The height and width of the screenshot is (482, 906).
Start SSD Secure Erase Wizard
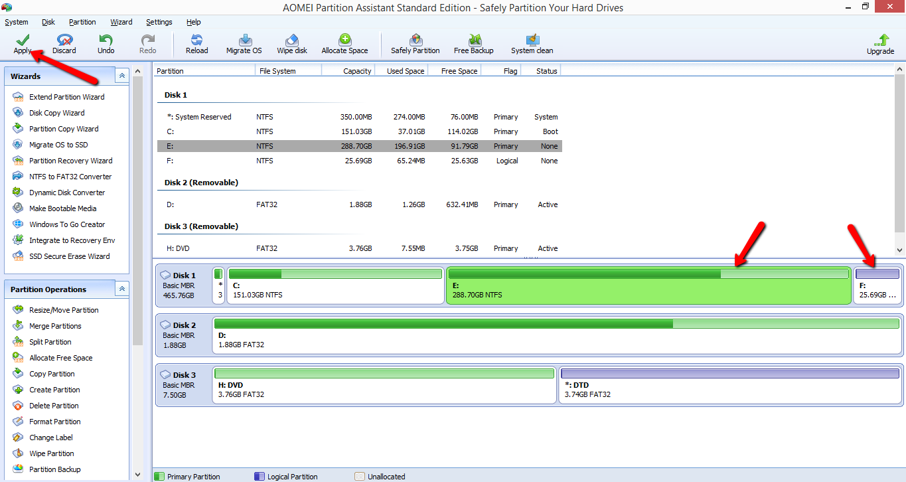pyautogui.click(x=69, y=256)
